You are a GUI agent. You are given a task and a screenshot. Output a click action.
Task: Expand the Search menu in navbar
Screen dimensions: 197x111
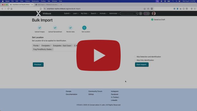(x=94, y=14)
